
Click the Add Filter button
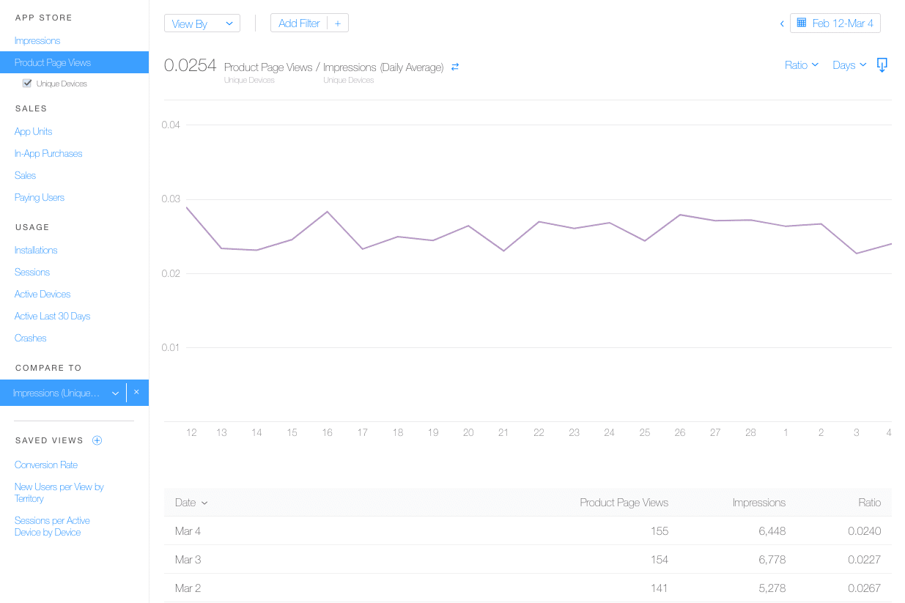pyautogui.click(x=299, y=23)
